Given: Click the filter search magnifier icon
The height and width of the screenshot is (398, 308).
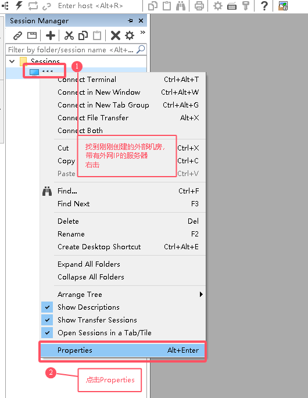Looking at the screenshot, I should tap(141, 49).
